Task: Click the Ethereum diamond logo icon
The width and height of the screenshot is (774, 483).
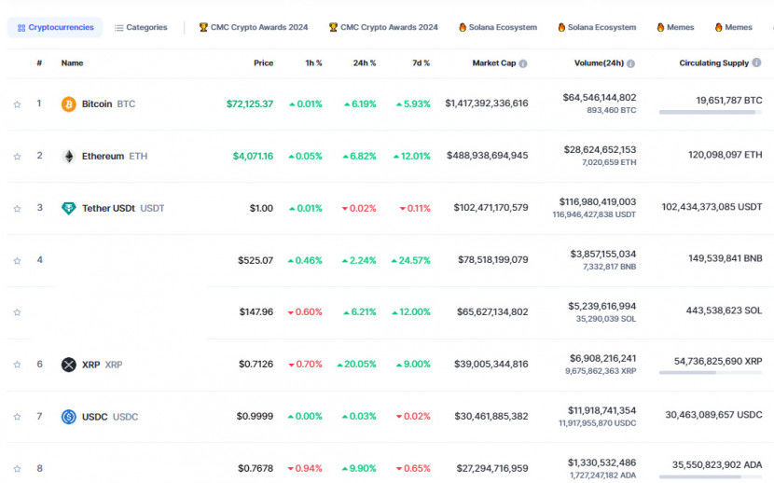Action: tap(69, 157)
